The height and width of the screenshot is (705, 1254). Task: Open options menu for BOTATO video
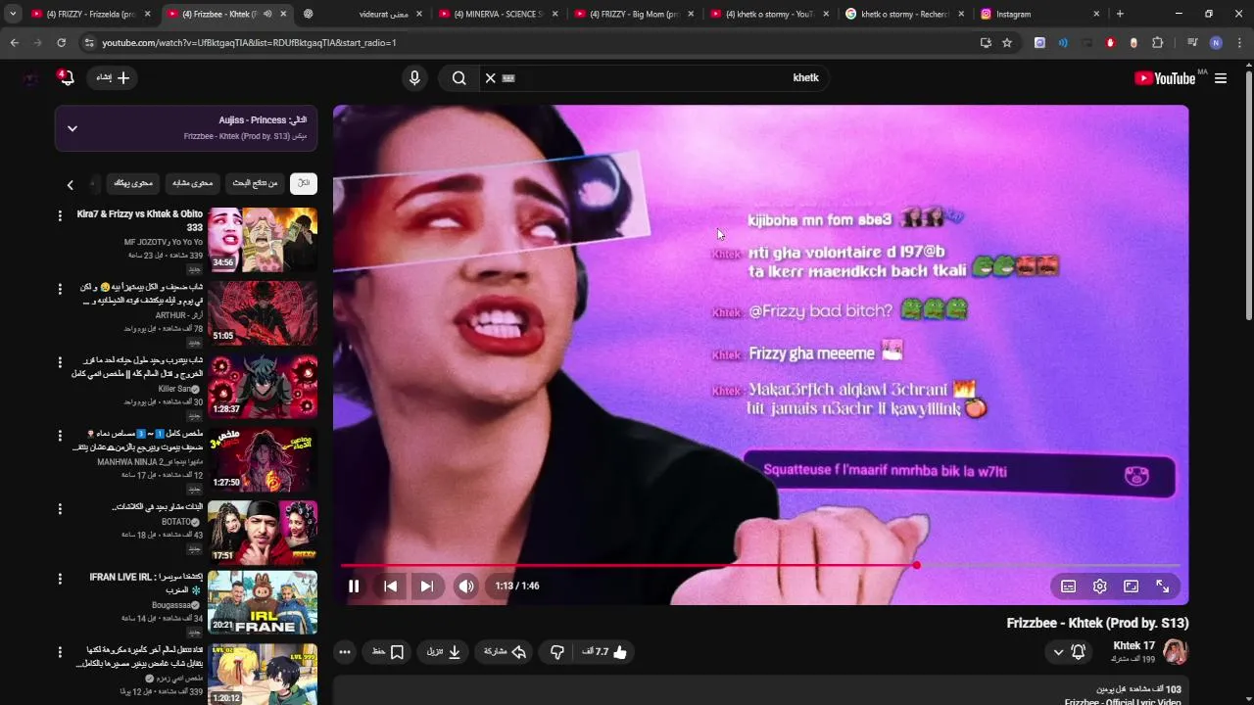[60, 509]
